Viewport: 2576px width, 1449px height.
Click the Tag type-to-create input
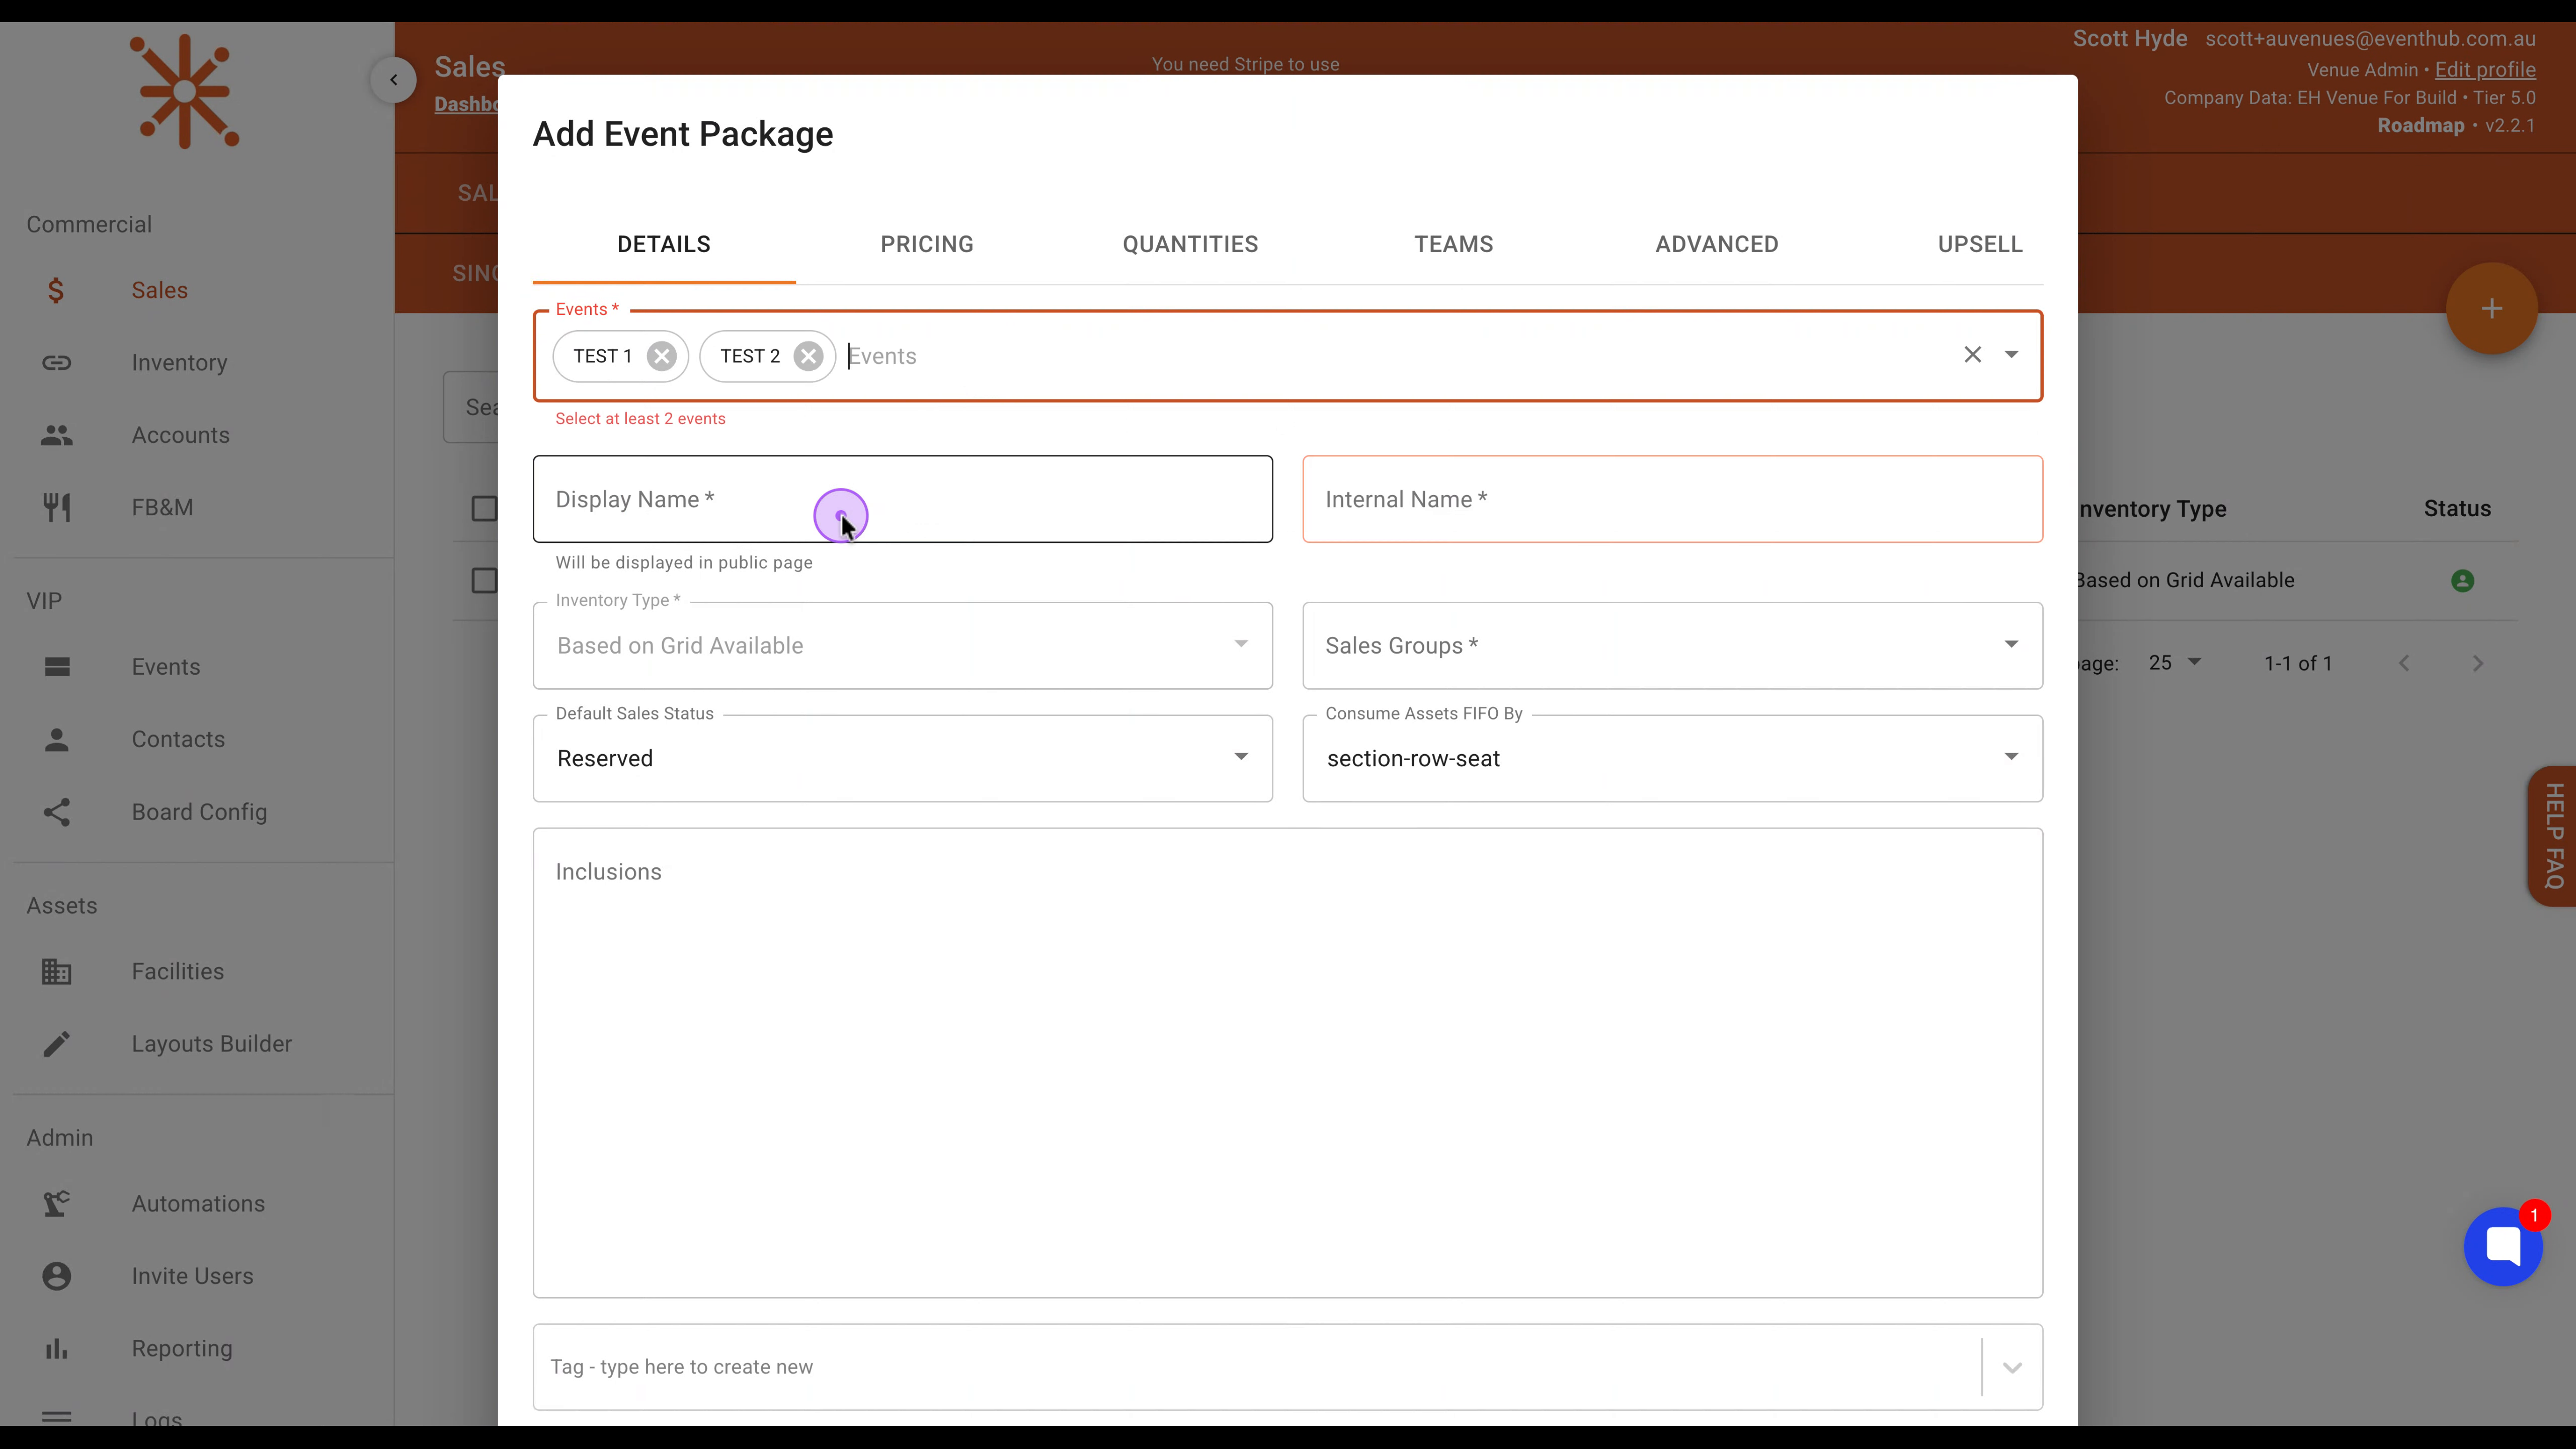[1256, 1367]
